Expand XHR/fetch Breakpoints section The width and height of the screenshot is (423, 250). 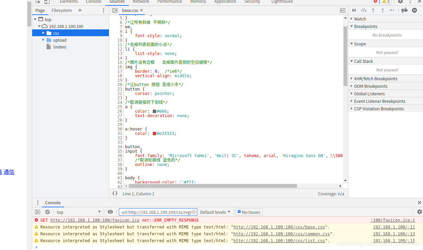coord(386,79)
